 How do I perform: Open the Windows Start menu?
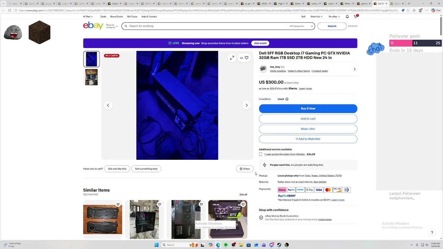point(156,245)
